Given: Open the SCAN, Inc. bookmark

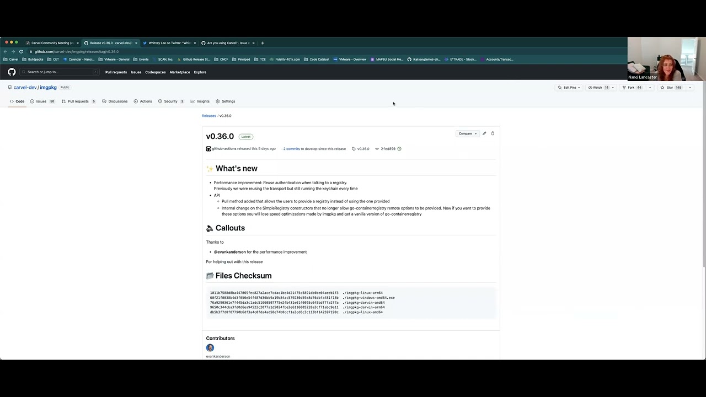Looking at the screenshot, I should point(163,60).
